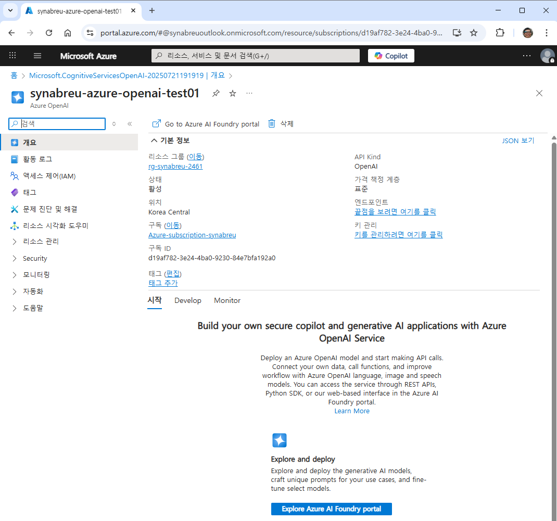Open resource group rg-synabreu-2461
The height and width of the screenshot is (521, 557).
pyautogui.click(x=175, y=166)
